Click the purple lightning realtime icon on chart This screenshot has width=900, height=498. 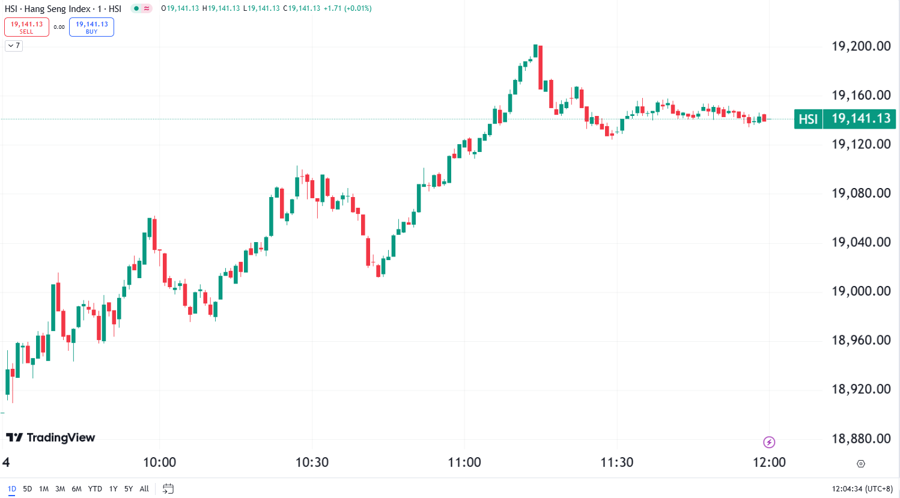pos(770,442)
